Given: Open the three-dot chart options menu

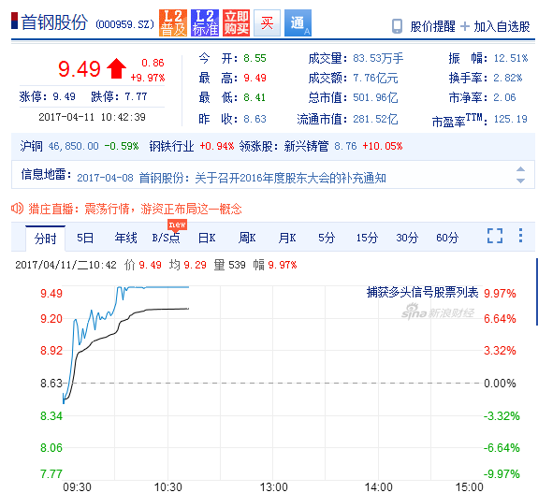Looking at the screenshot, I should coord(521,236).
